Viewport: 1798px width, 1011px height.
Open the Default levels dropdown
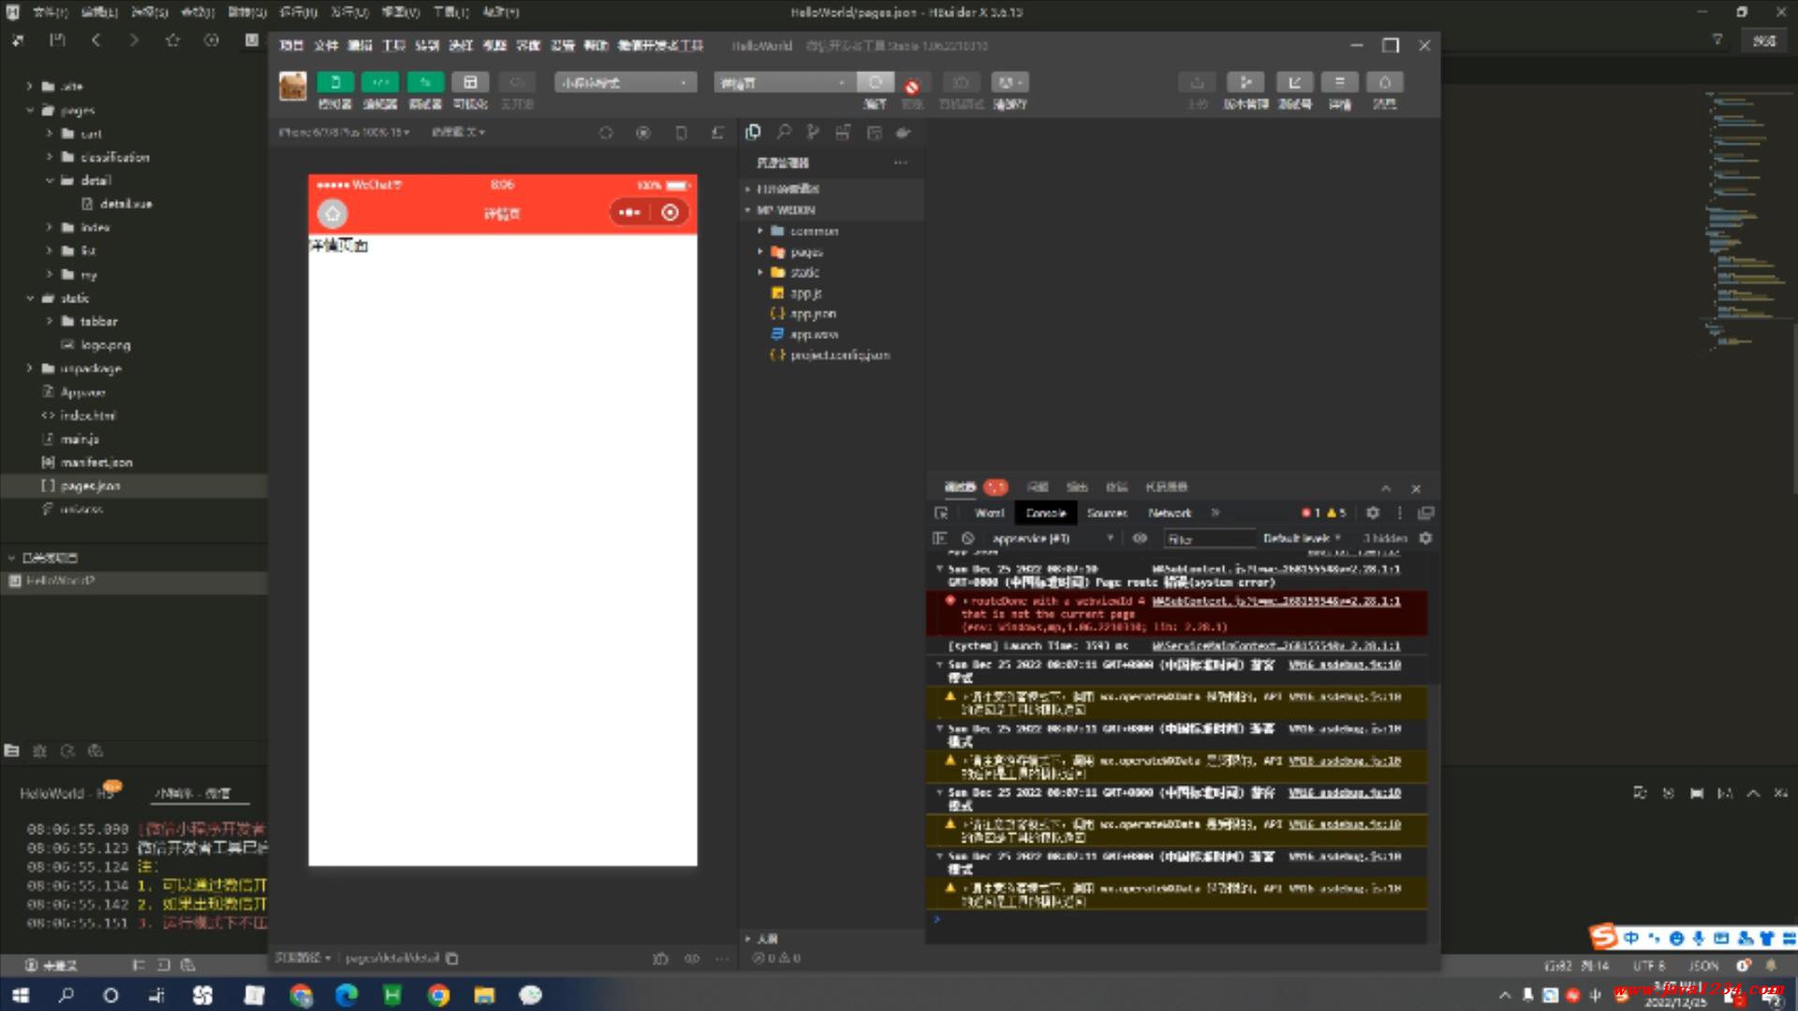pos(1302,538)
